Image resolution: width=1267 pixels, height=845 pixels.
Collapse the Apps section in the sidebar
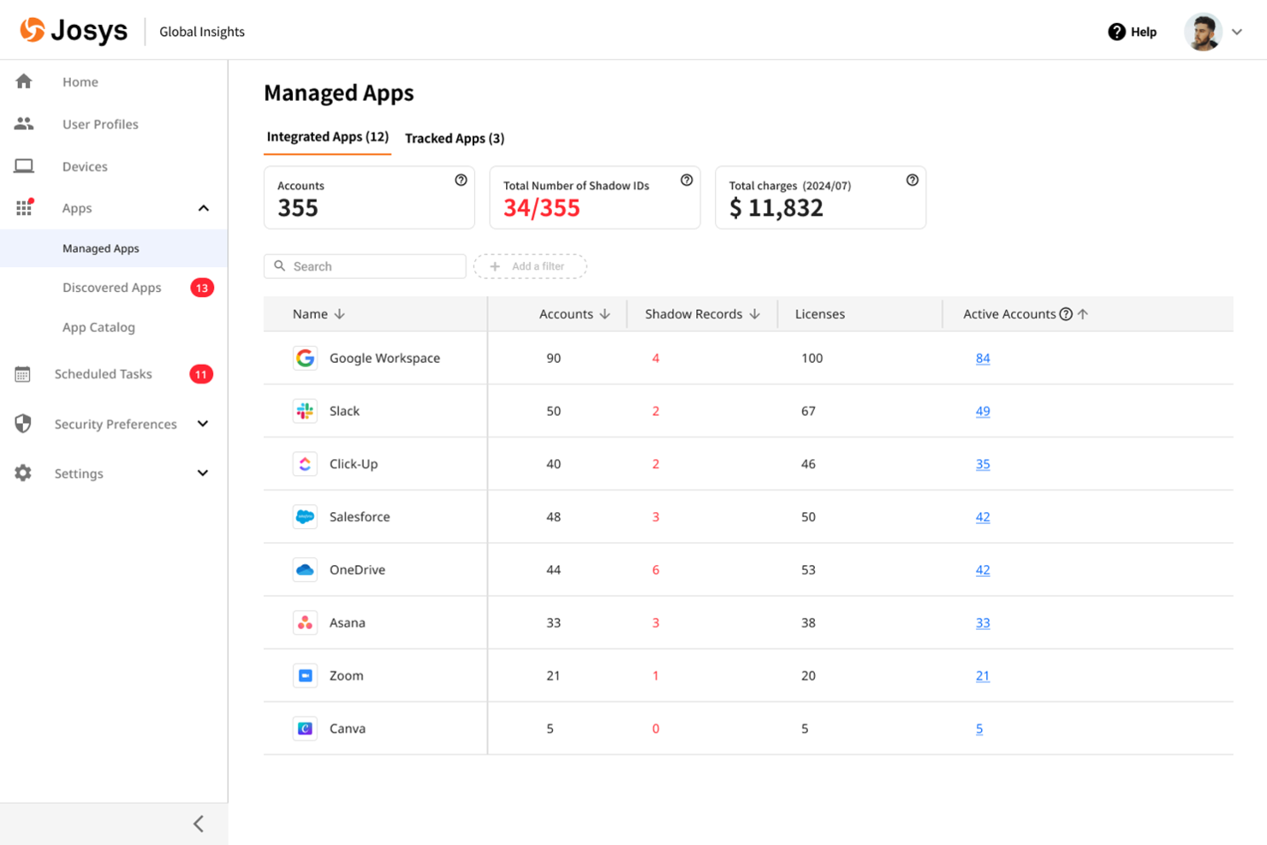[204, 207]
